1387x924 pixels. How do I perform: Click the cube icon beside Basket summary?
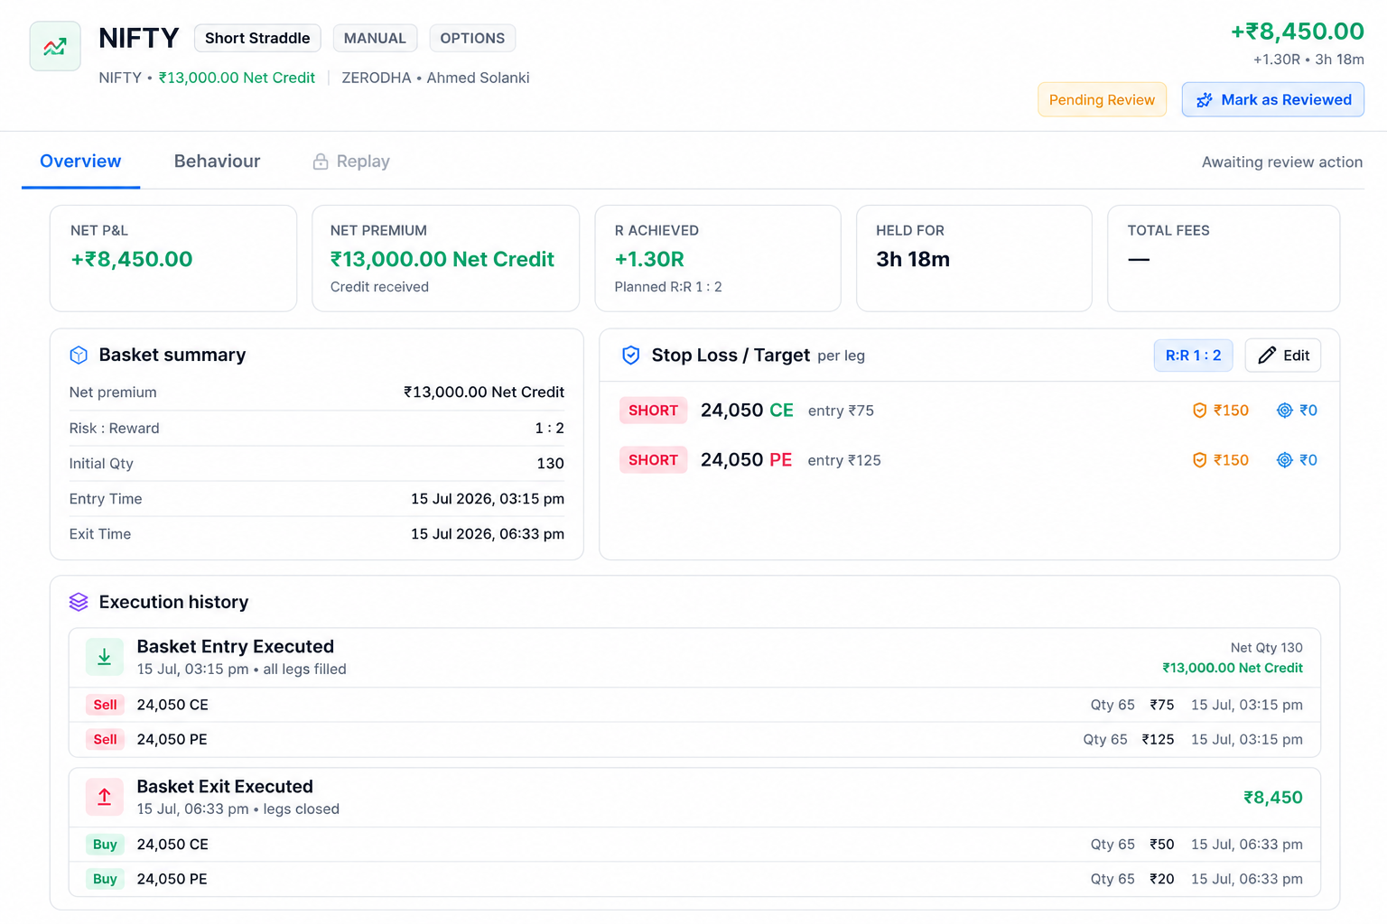click(79, 356)
